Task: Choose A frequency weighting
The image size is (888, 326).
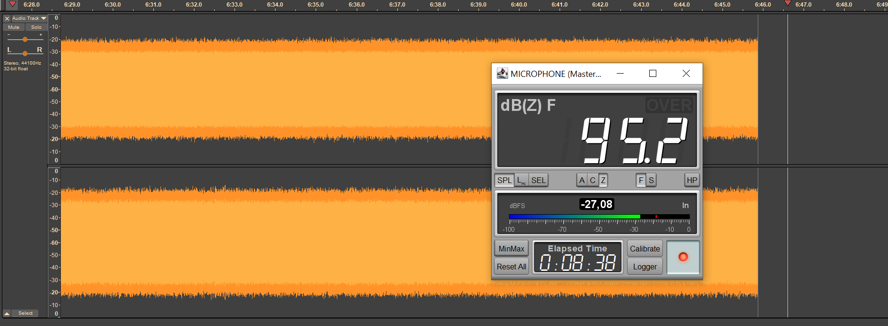Action: (582, 180)
